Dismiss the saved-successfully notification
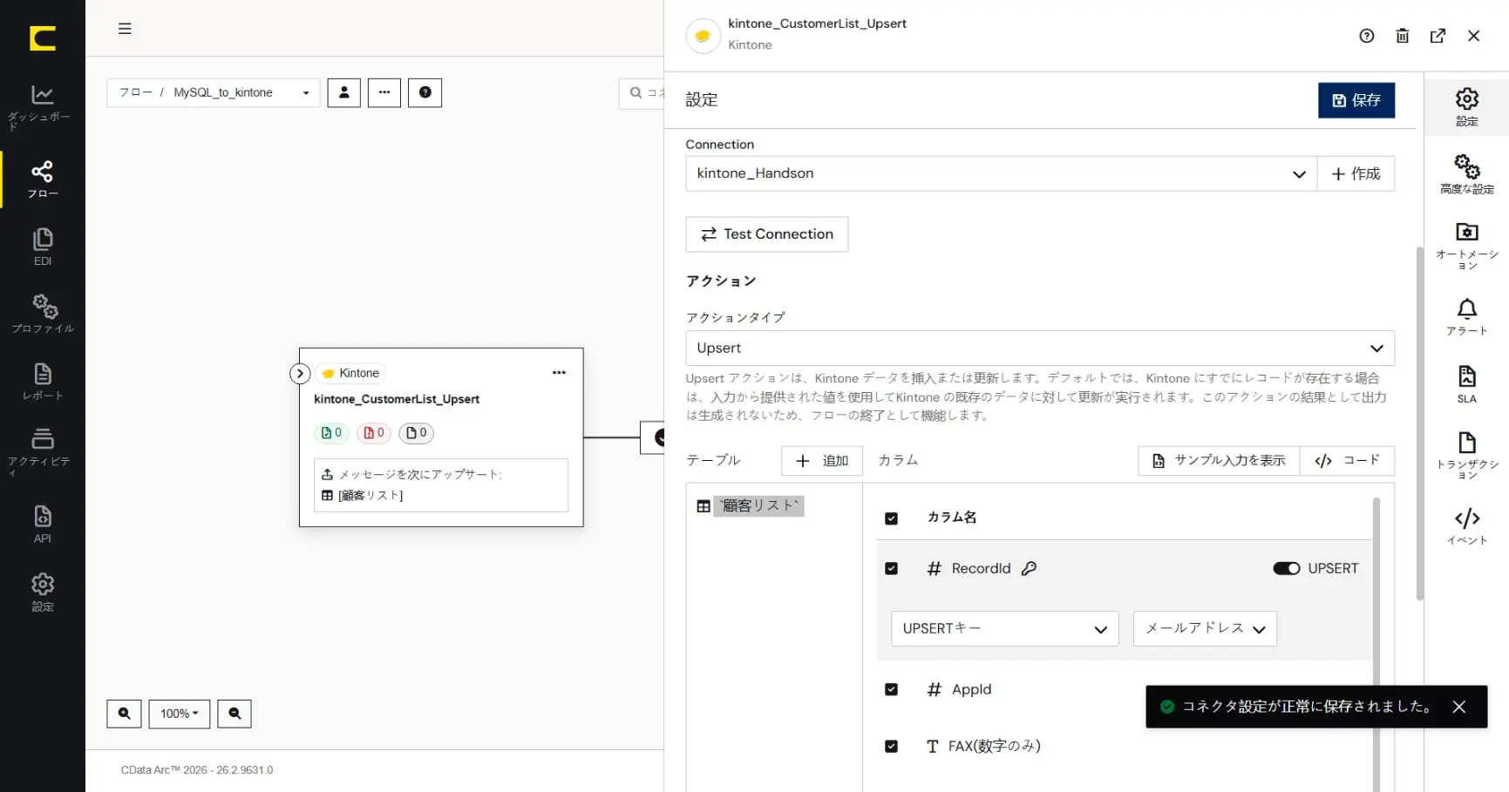Image resolution: width=1509 pixels, height=792 pixels. tap(1458, 707)
